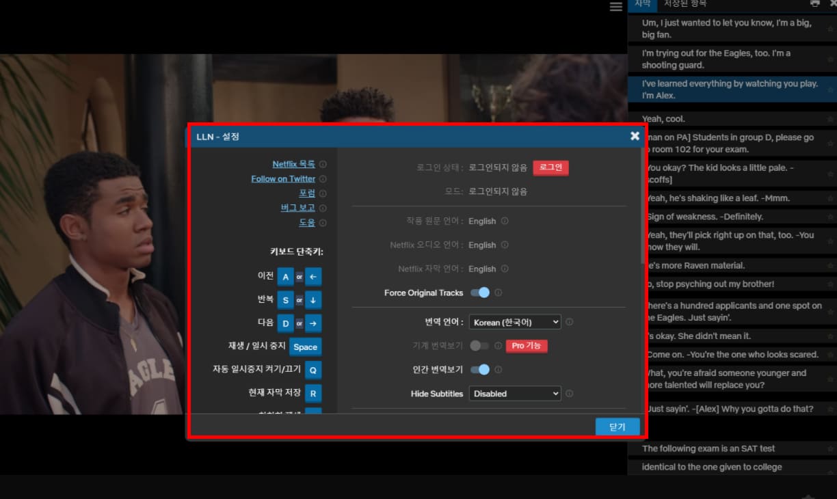Click info icon next to 버그 보고
Screen dimensions: 837x499
(323, 208)
